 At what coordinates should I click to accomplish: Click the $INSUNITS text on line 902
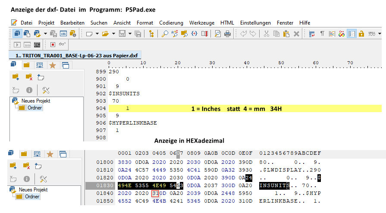tap(124, 94)
